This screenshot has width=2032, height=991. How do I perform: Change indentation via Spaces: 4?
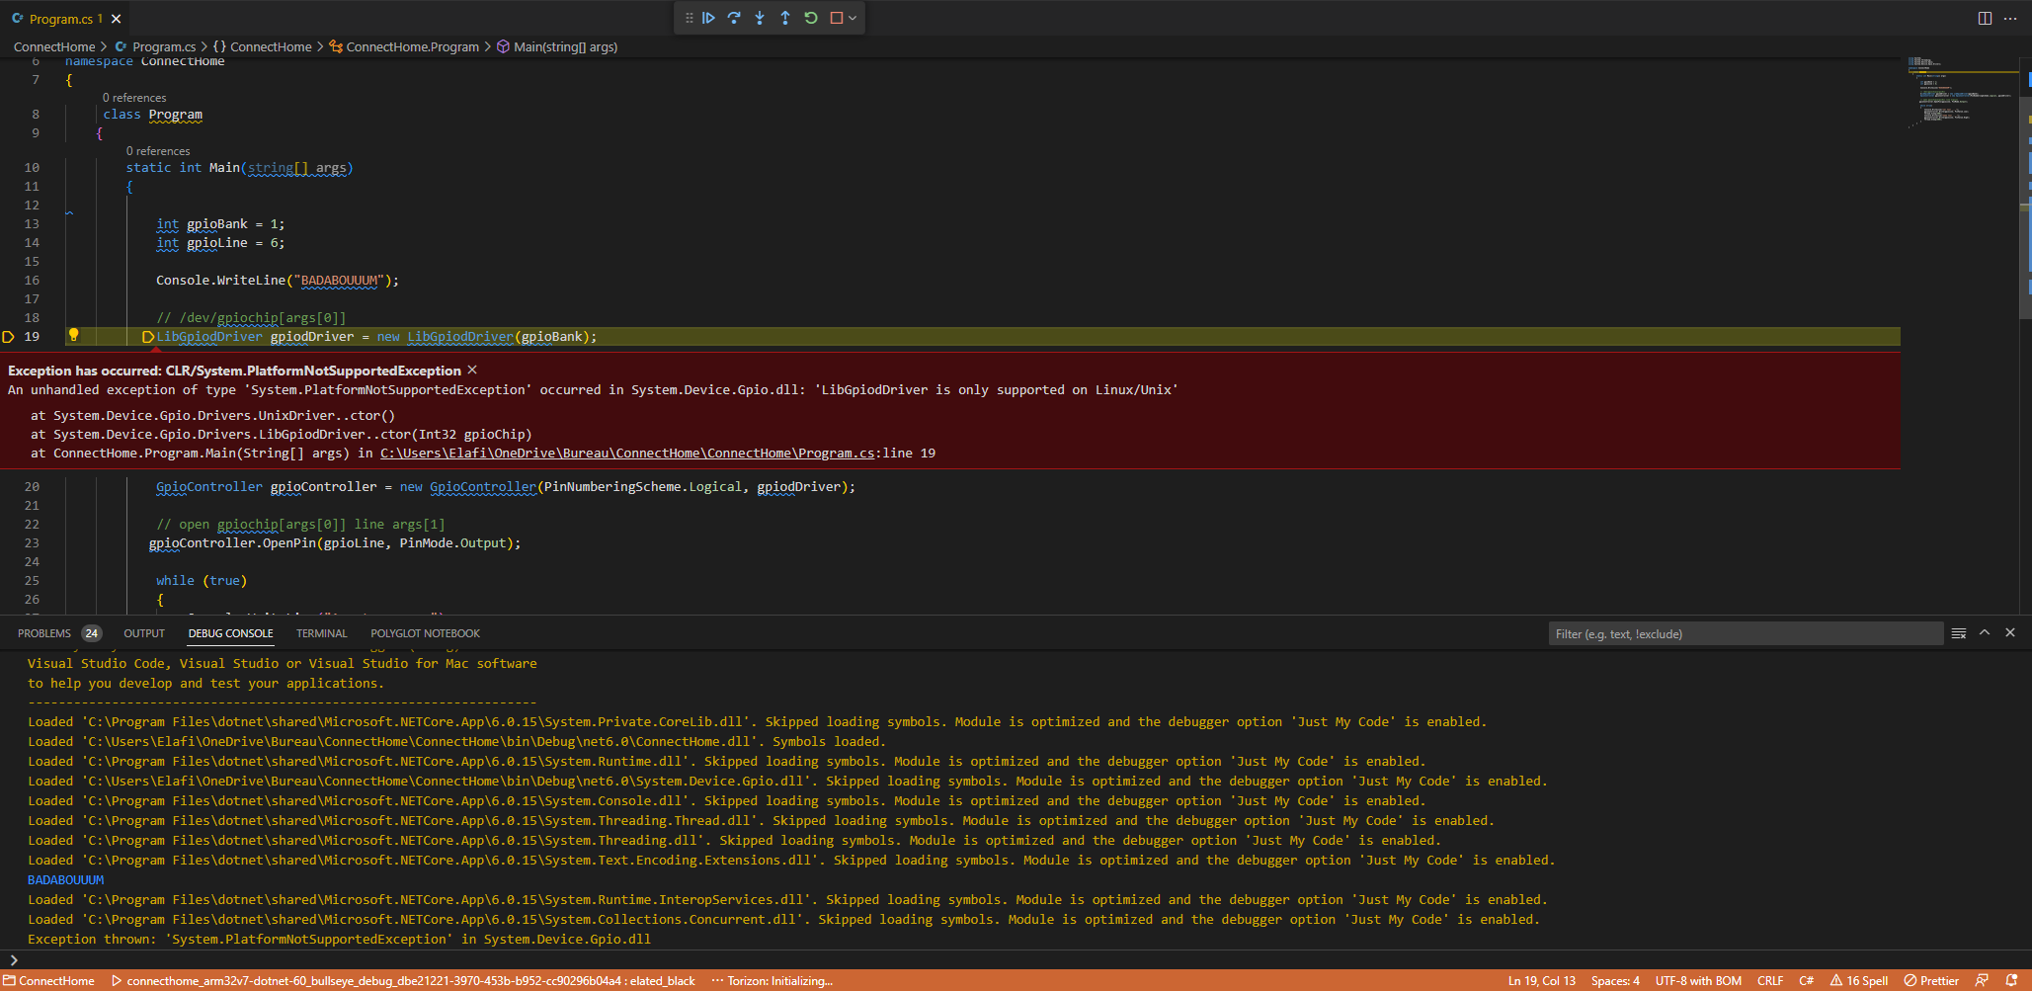[x=1615, y=981]
